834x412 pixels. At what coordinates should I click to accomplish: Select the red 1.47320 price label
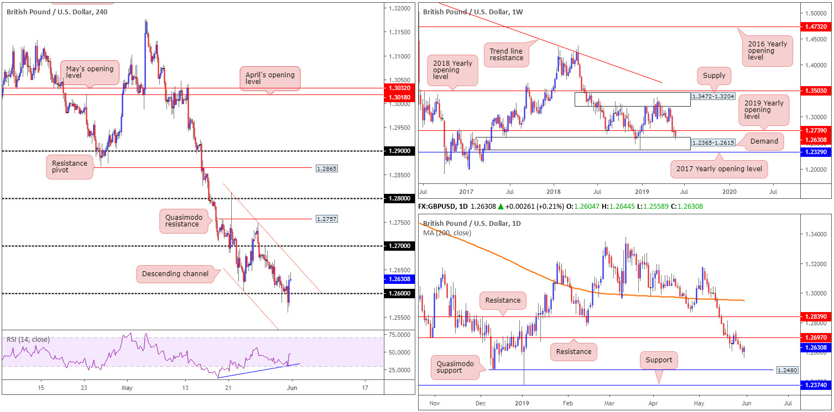click(817, 26)
